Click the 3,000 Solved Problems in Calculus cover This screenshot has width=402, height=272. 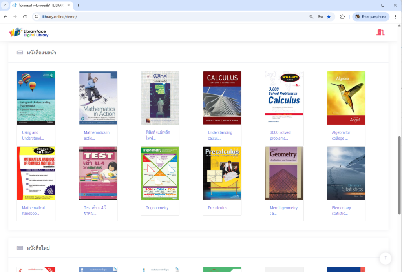click(x=284, y=98)
